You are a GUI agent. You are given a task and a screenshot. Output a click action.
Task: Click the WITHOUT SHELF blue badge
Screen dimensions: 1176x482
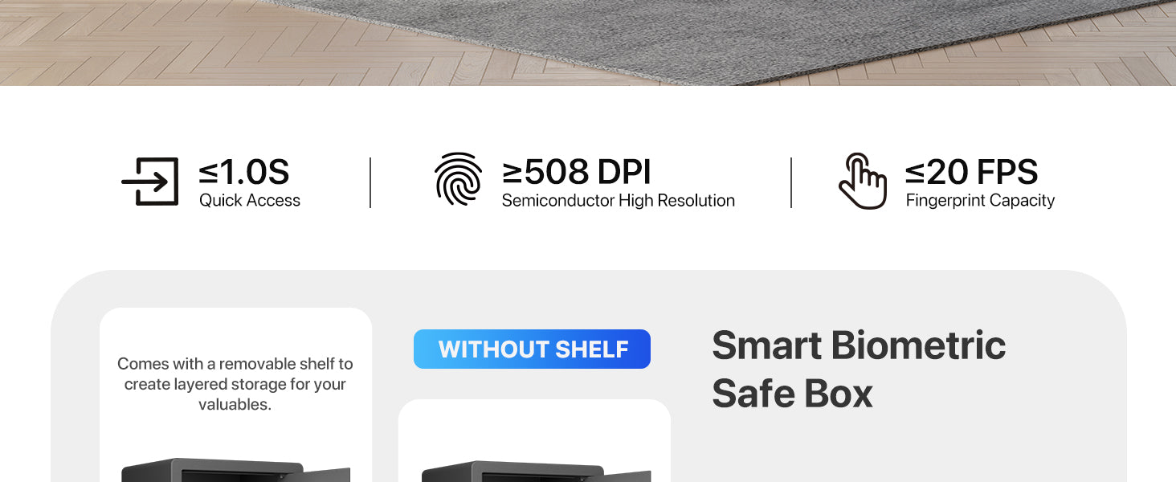[x=532, y=349]
